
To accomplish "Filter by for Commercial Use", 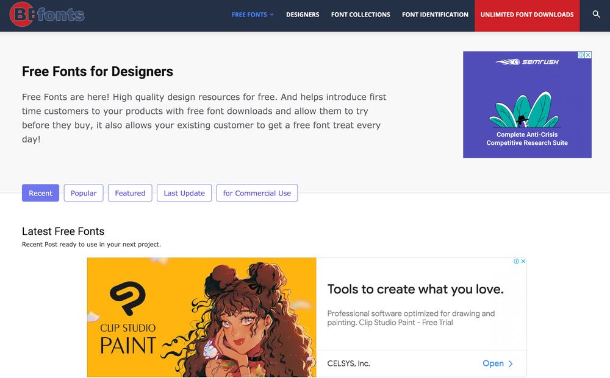I will (x=257, y=193).
